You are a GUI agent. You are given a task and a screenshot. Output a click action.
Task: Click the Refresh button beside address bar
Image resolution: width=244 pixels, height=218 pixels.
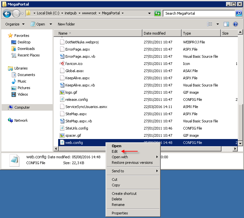[157, 13]
